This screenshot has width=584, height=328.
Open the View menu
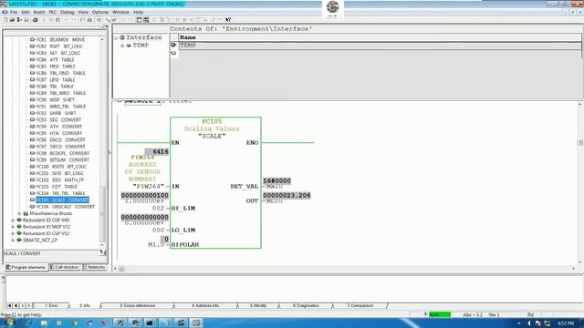pos(83,12)
